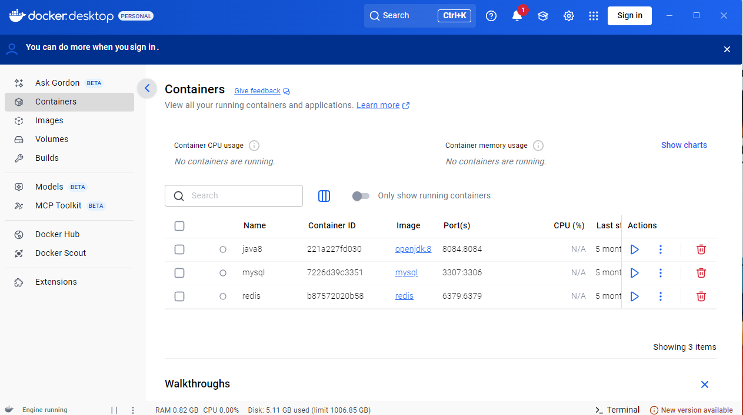Click New version available notice

(691, 410)
